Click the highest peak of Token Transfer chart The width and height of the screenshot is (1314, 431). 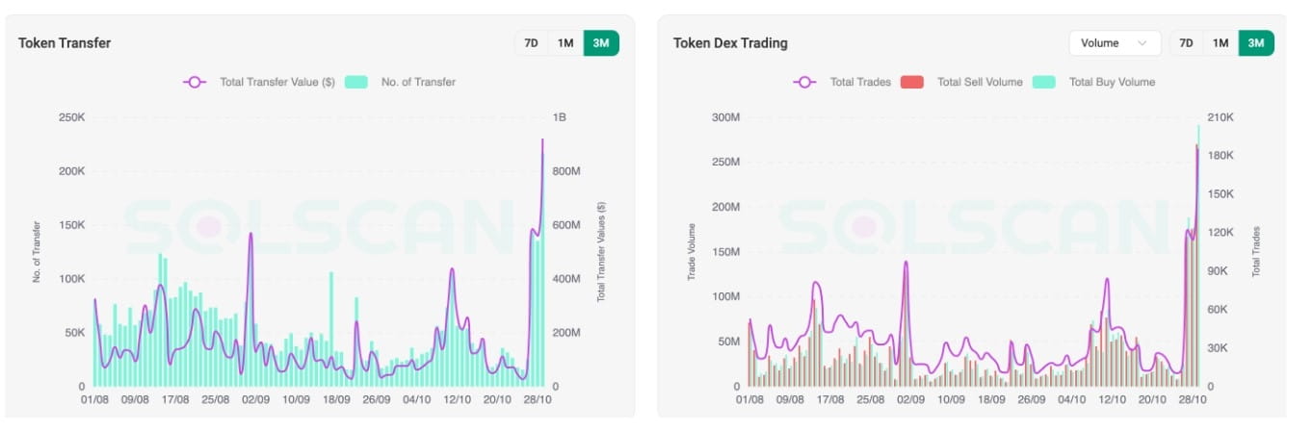click(542, 140)
